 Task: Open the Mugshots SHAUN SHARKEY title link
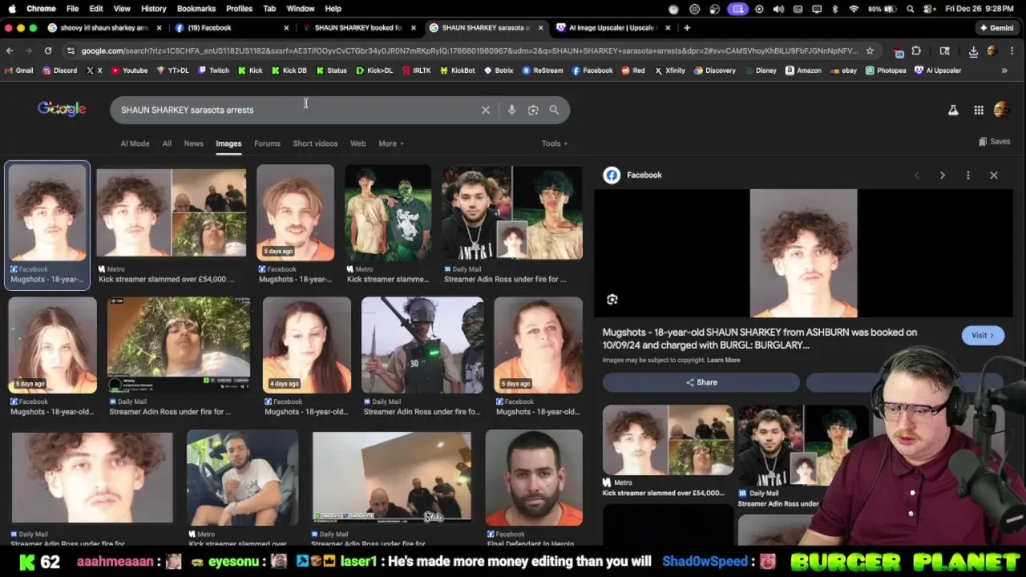760,338
